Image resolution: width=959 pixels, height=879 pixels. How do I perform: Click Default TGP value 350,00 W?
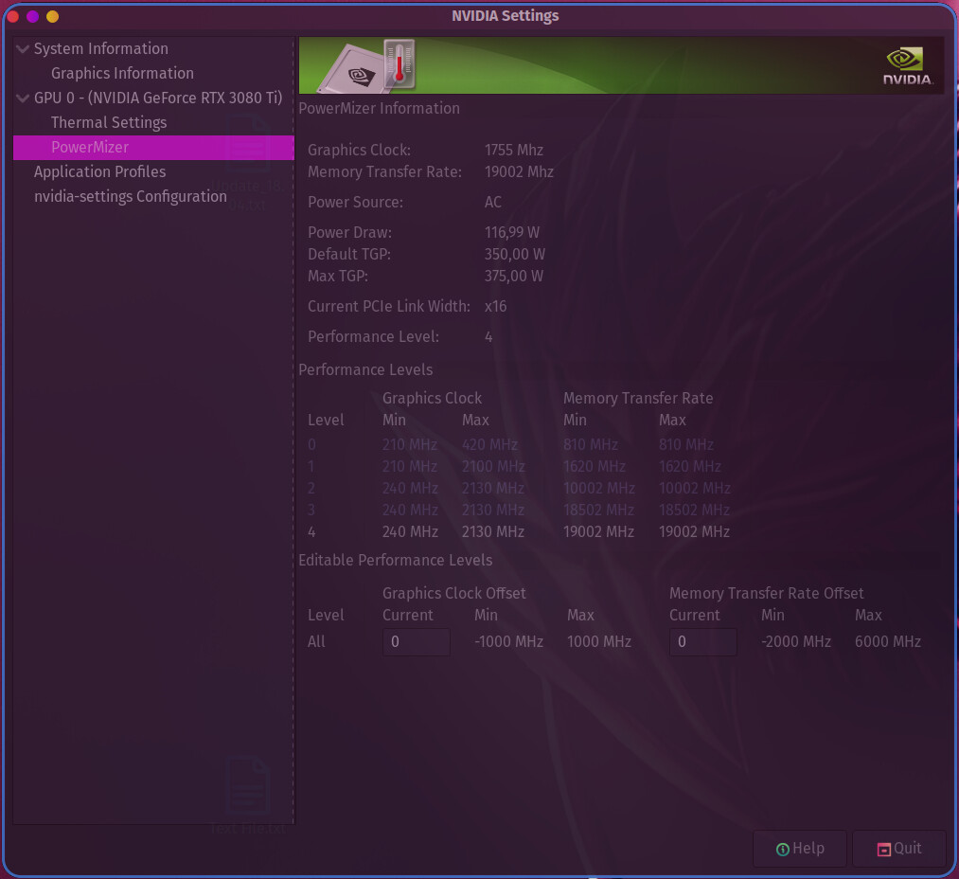pyautogui.click(x=514, y=255)
